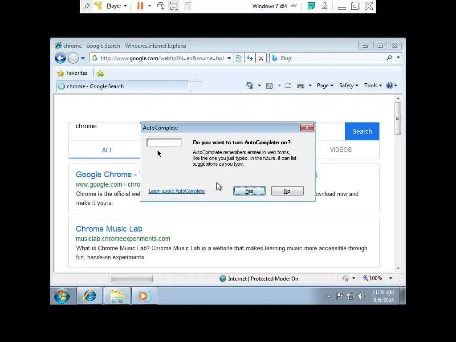The image size is (456, 342).
Task: Open the Safety menu
Action: (349, 85)
